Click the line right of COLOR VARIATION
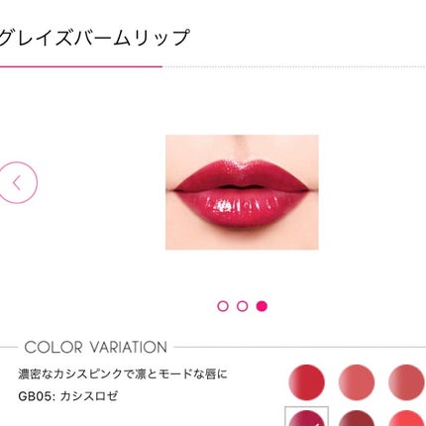This screenshot has width=426, height=426. [300, 347]
